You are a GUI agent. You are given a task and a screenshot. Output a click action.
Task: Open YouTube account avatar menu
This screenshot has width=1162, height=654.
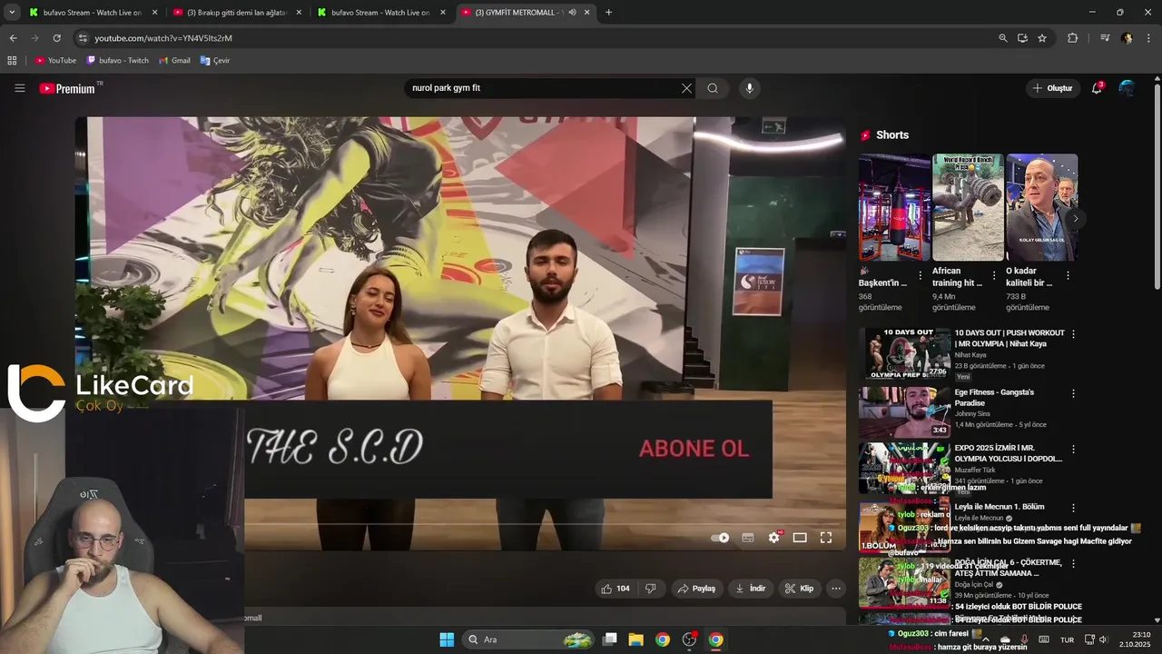pyautogui.click(x=1127, y=88)
